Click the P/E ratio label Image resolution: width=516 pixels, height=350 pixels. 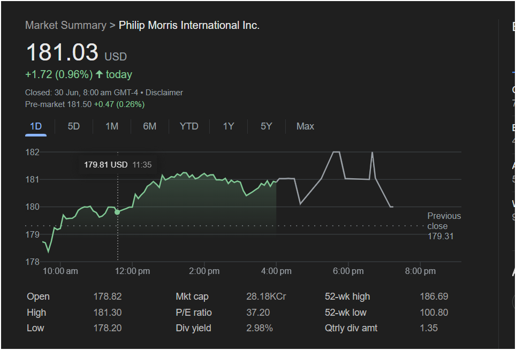coord(194,313)
